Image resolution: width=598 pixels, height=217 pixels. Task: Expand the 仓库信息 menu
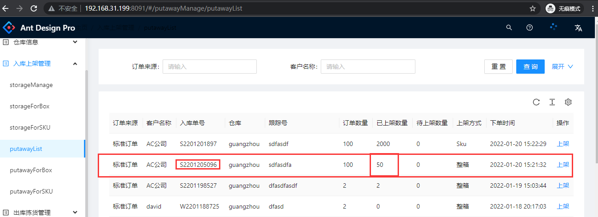tap(75, 42)
